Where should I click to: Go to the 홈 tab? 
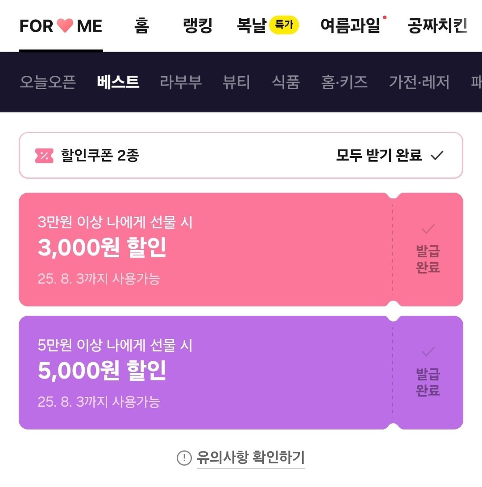coord(142,25)
